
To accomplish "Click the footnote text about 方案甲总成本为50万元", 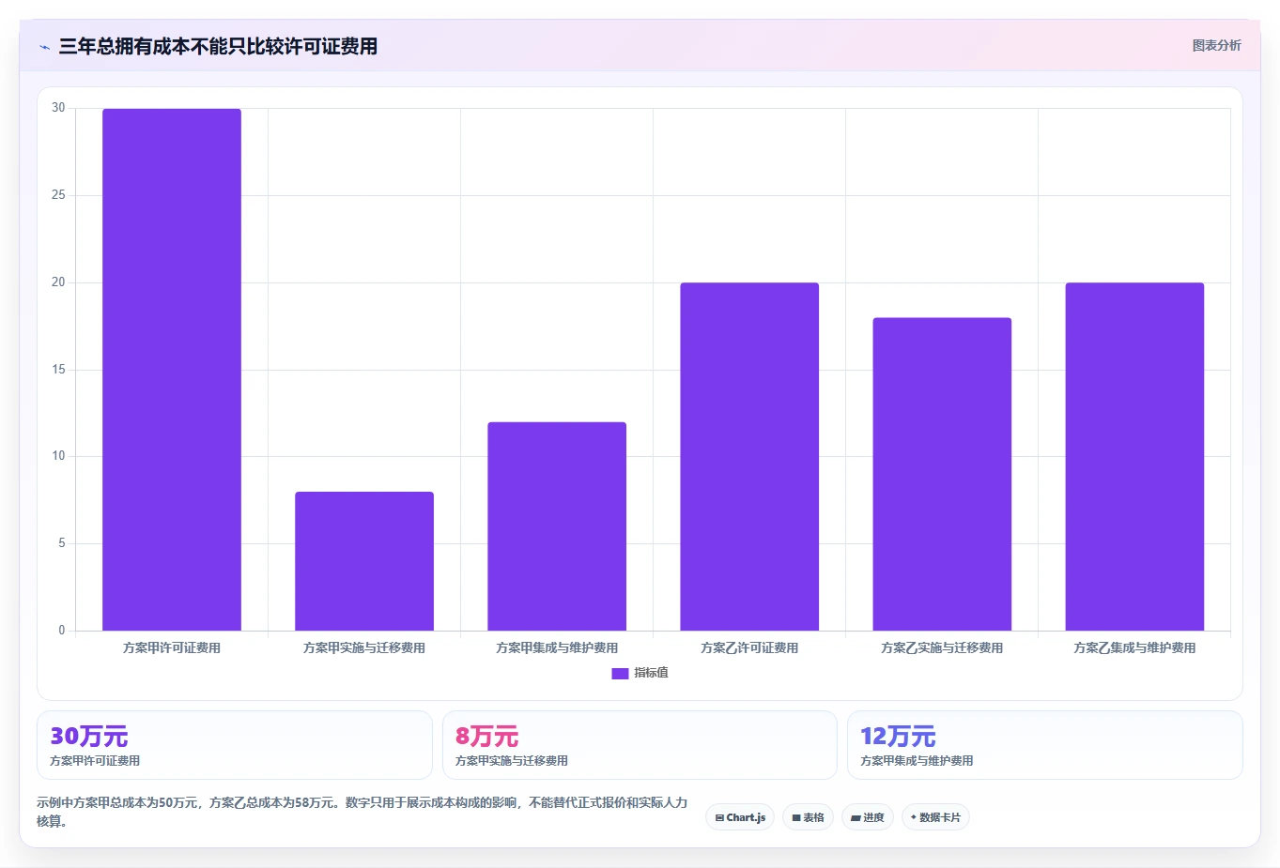I will 362,812.
